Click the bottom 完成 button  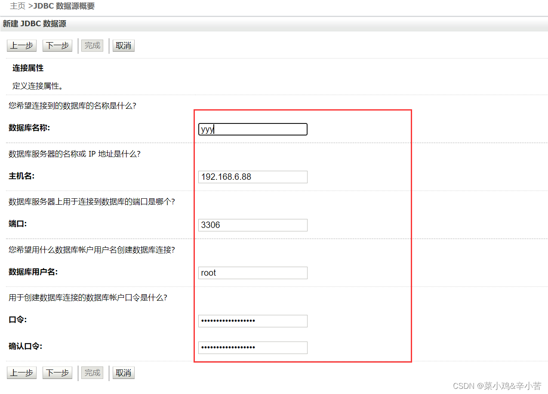(92, 372)
